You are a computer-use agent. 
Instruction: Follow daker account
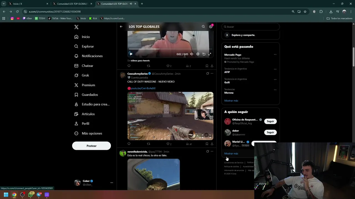pyautogui.click(x=270, y=132)
